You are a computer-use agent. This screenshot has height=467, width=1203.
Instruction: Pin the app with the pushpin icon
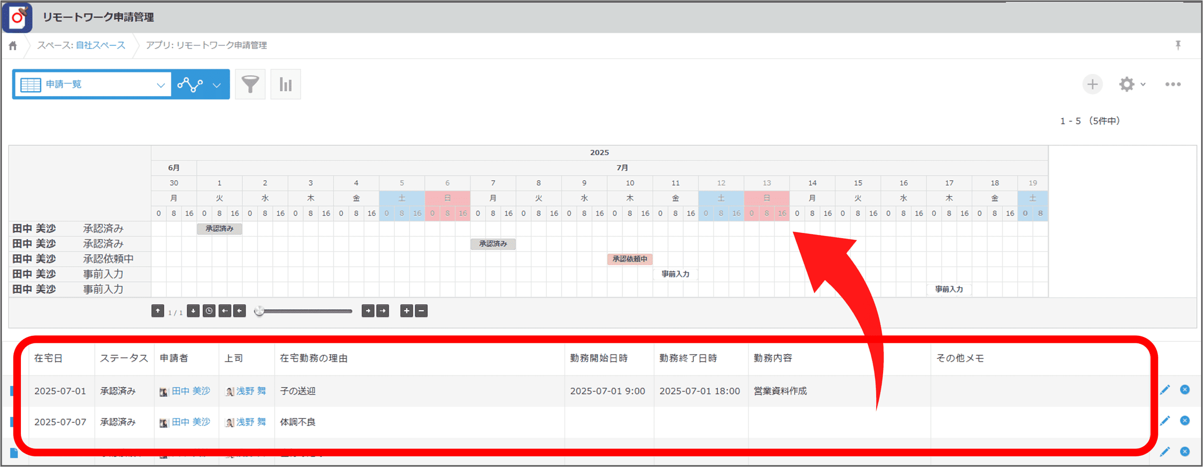point(1178,45)
